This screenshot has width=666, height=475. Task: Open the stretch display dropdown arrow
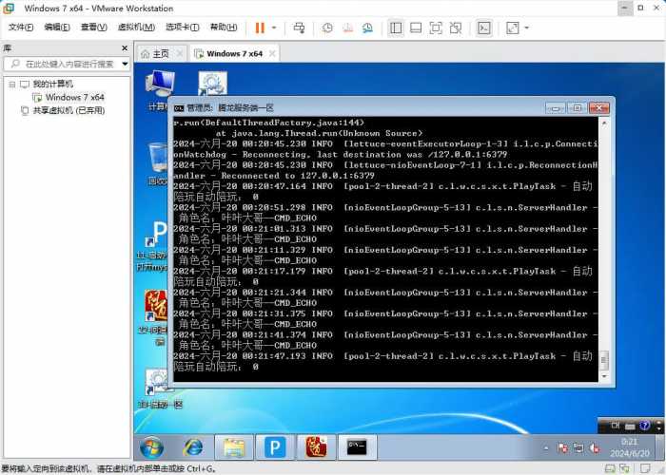[x=527, y=28]
